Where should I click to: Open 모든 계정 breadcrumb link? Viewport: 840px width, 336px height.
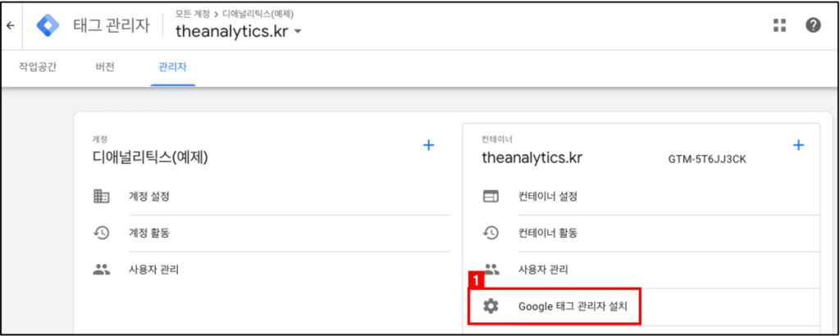click(x=193, y=14)
